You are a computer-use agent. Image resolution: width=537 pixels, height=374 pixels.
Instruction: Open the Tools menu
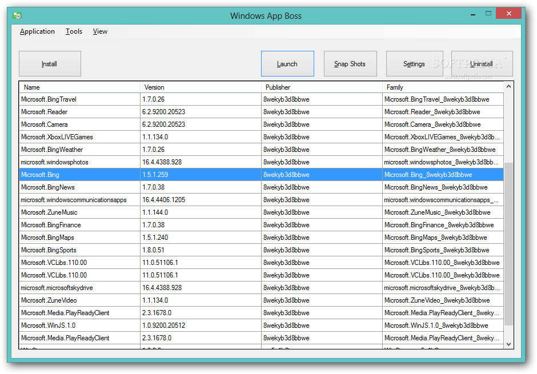point(74,31)
